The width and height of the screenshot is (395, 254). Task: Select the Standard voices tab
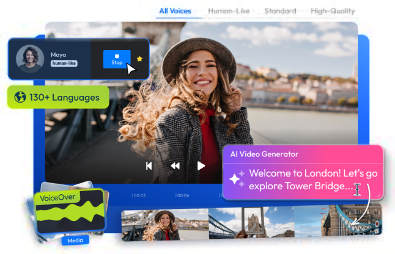281,11
